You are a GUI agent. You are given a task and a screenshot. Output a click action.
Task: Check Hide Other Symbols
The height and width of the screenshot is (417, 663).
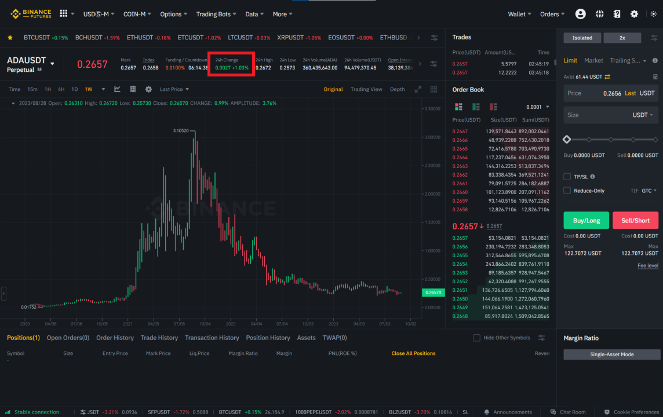pos(476,338)
